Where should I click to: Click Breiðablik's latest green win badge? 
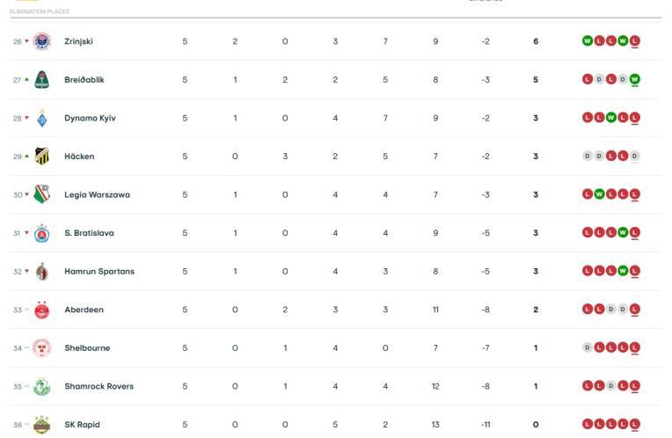click(635, 79)
